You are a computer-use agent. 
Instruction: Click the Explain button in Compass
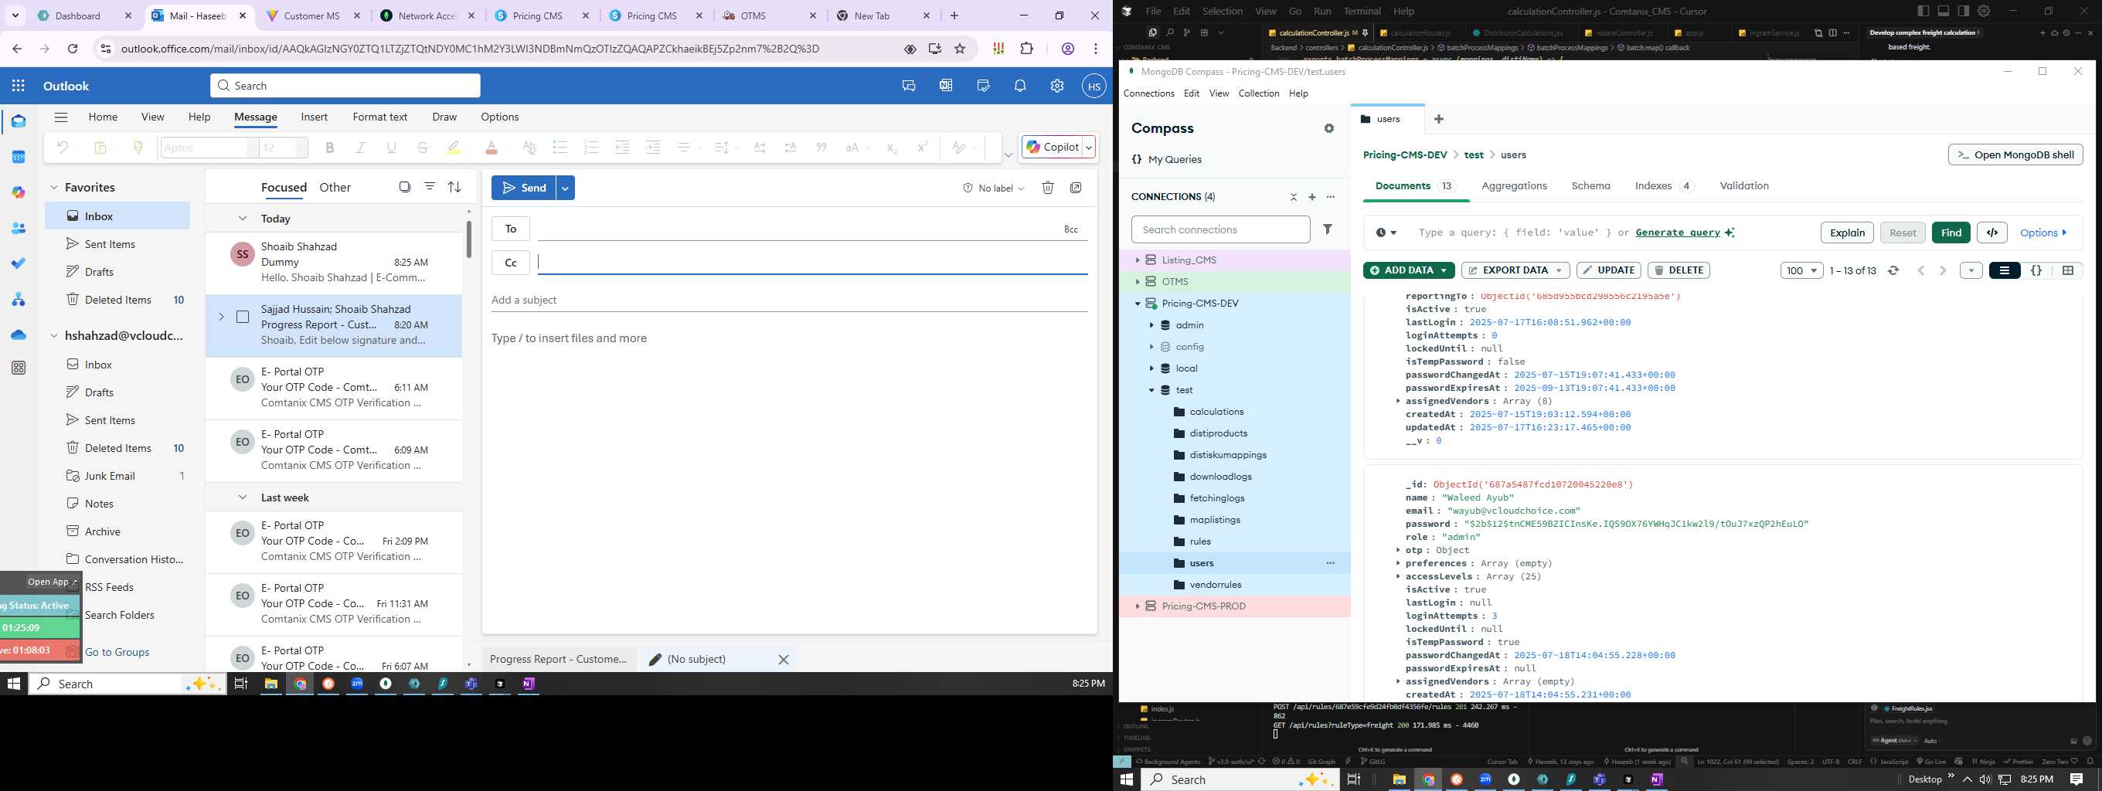coord(1847,233)
